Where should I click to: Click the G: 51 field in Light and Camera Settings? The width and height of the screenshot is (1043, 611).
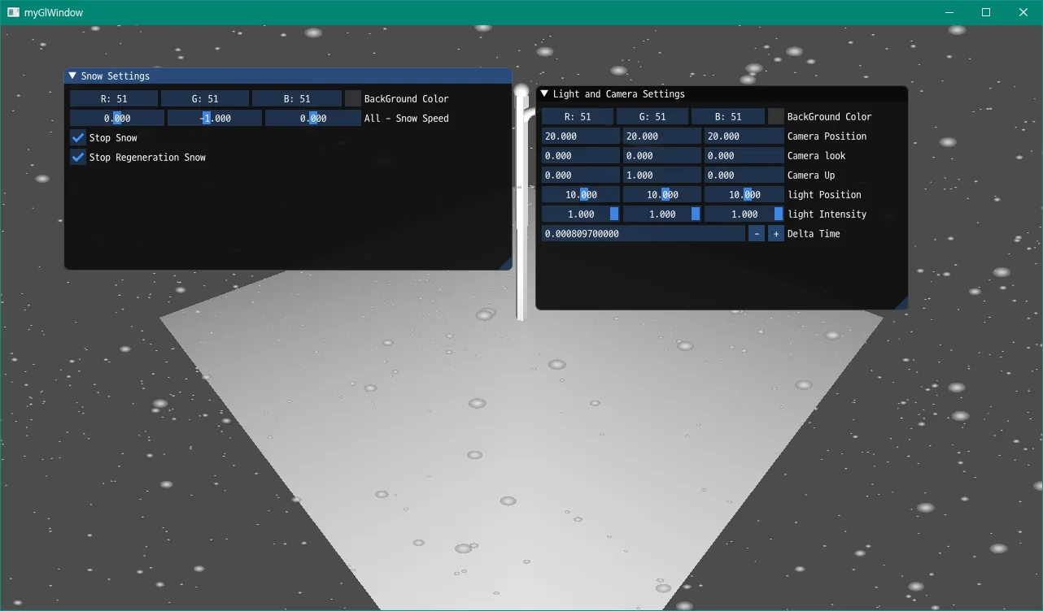coord(652,116)
